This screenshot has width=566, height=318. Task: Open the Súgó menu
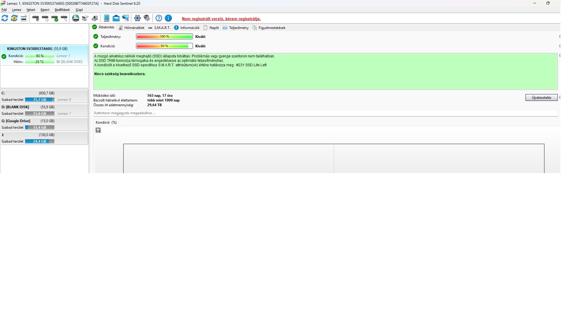(79, 10)
